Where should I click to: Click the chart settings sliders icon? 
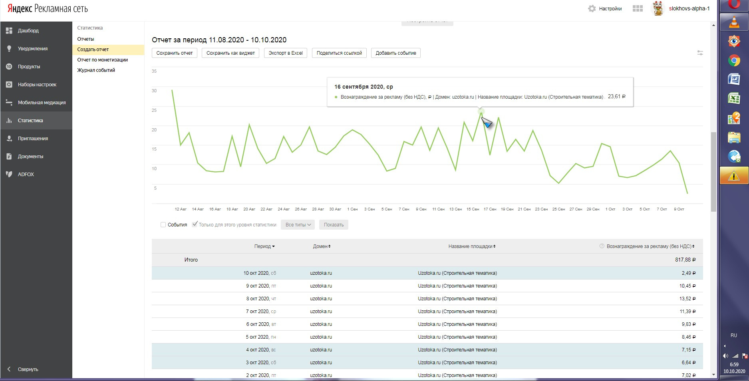(700, 53)
